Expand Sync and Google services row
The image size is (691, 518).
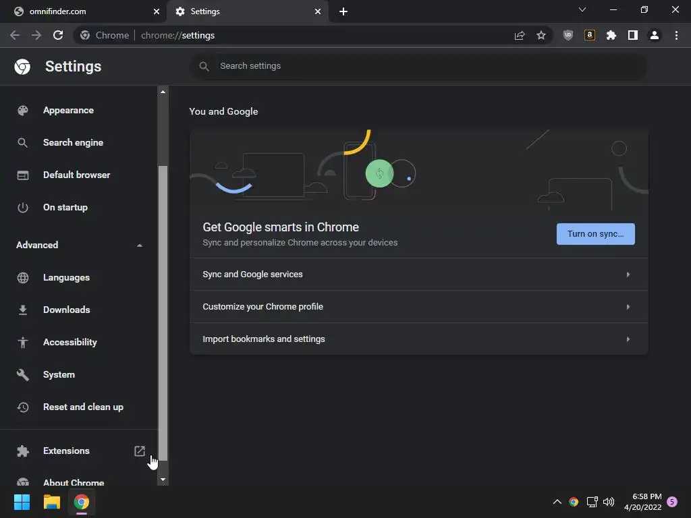point(418,275)
